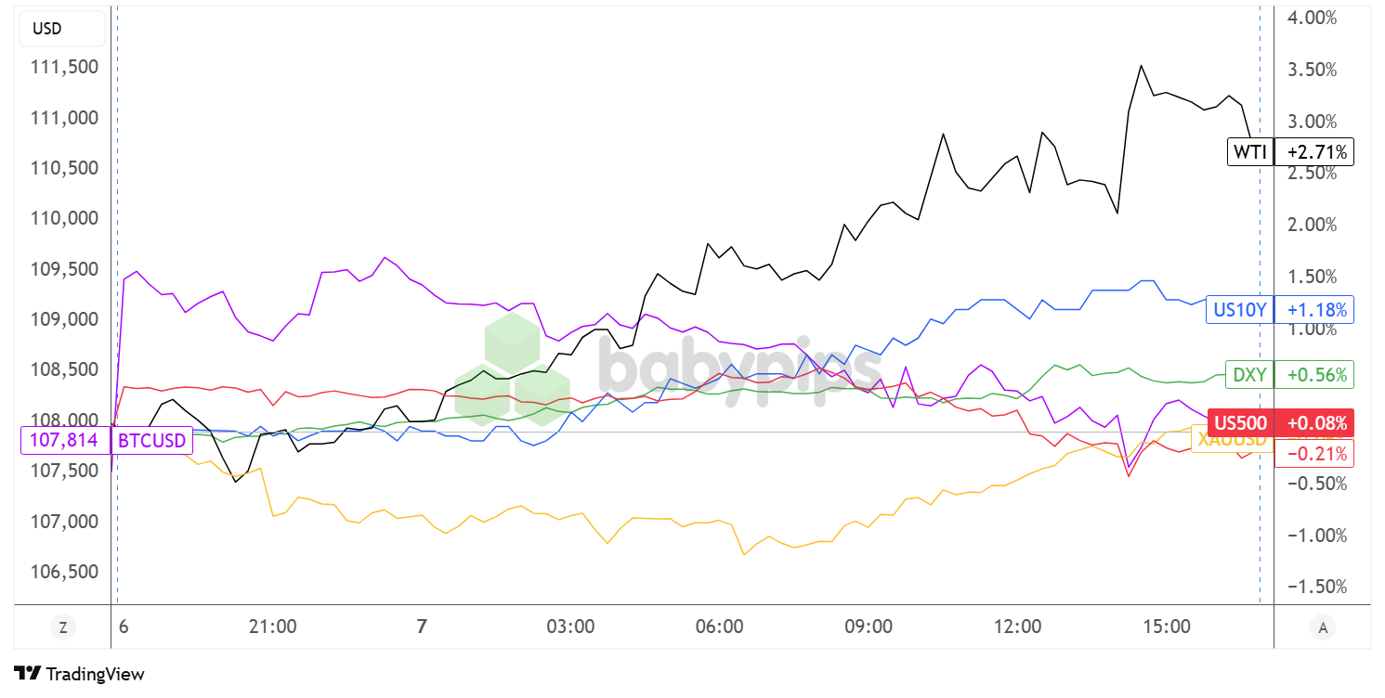Click the DXY series label
The width and height of the screenshot is (1385, 698).
click(x=1248, y=374)
